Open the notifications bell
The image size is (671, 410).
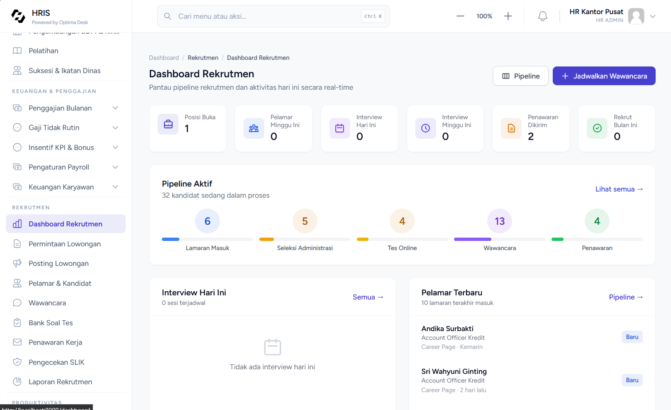click(542, 16)
